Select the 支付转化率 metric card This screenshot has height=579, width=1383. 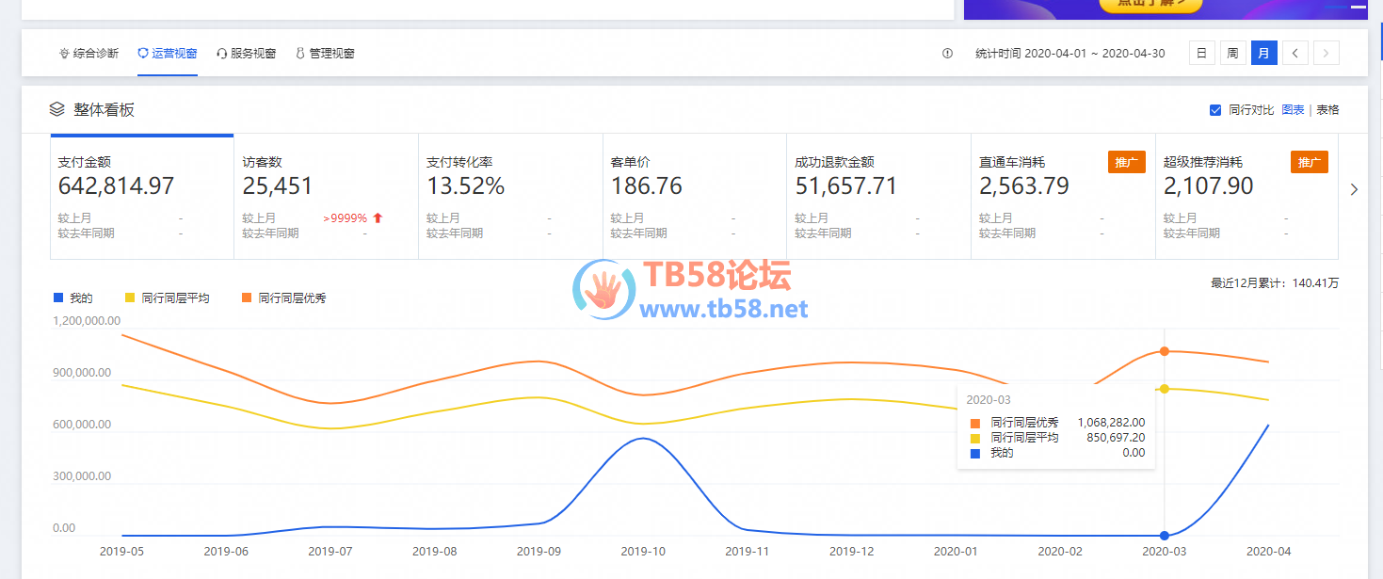(509, 197)
